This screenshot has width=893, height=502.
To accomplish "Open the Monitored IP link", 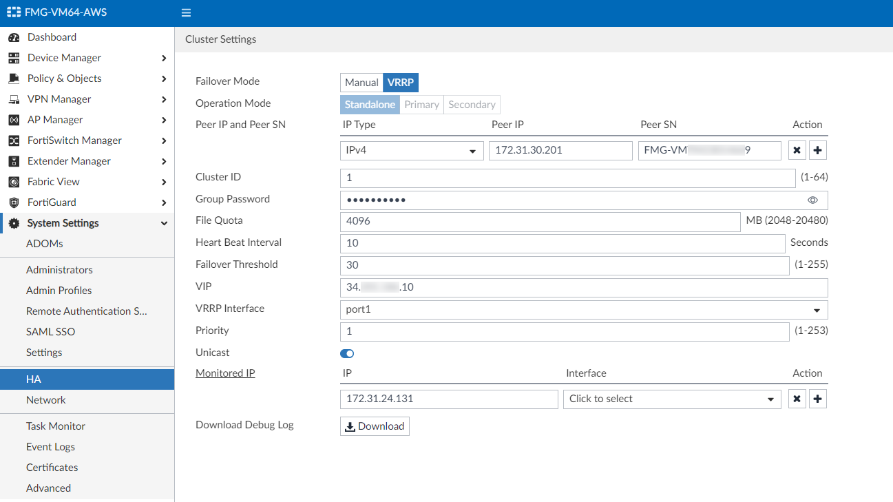I will pos(225,373).
